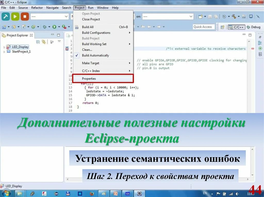This screenshot has width=264, height=197.
Task: Open Build Working Set submenu
Action: point(103,44)
